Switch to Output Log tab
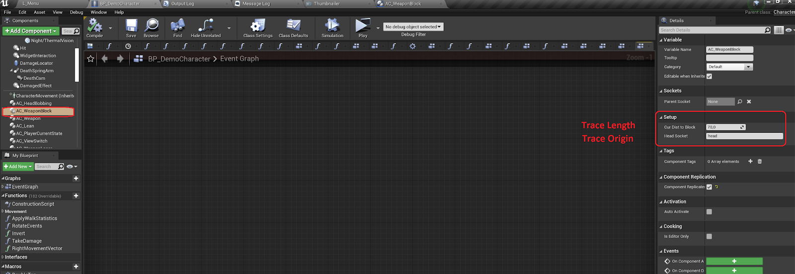The image size is (795, 274). point(182,3)
